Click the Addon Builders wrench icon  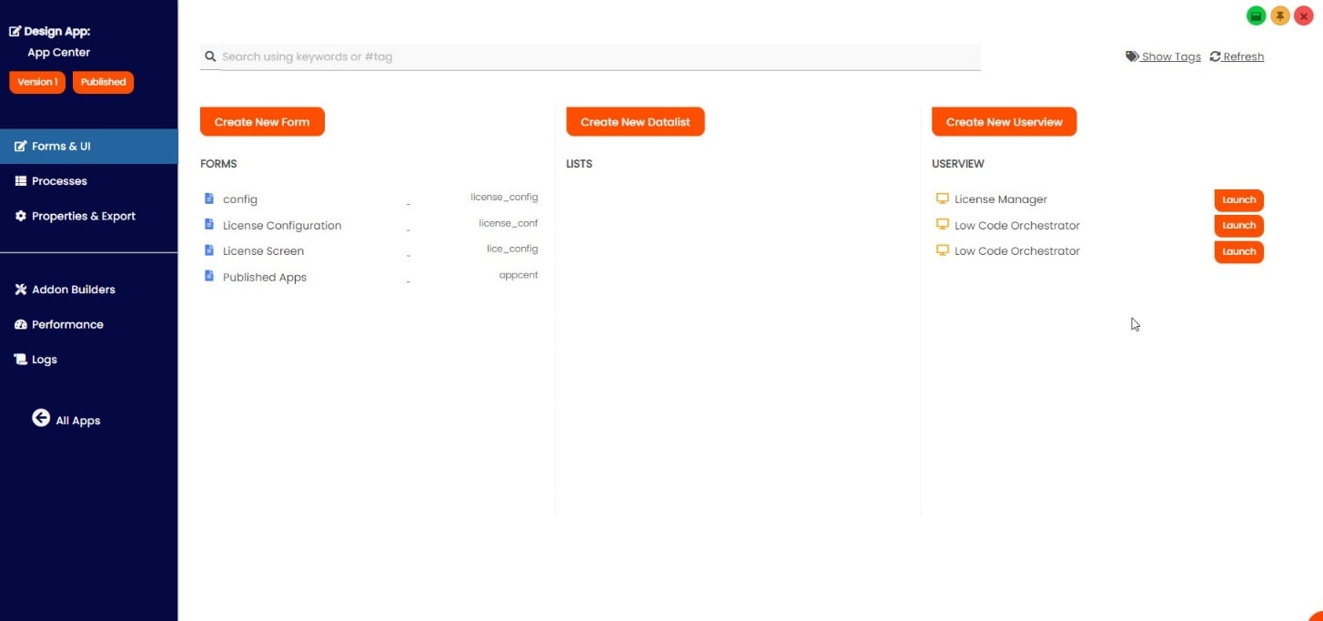[20, 289]
